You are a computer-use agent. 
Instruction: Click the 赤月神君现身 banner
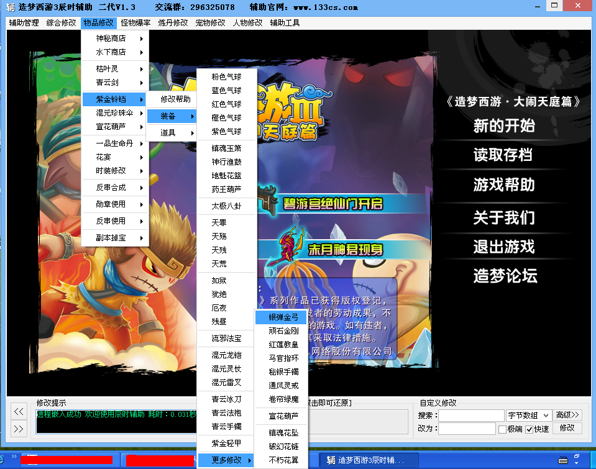coord(345,250)
